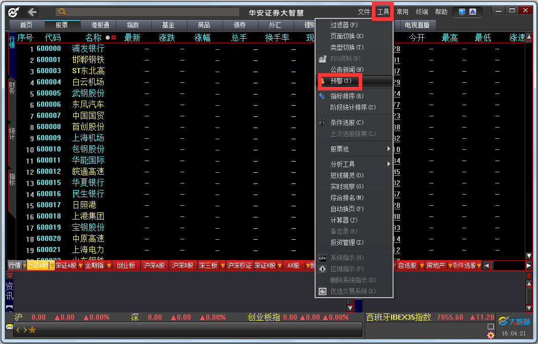Expand the 股票池 submenu
Screen dimensions: 538x344
pos(355,149)
